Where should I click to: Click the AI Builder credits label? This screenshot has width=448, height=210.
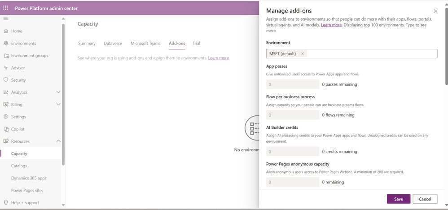tap(282, 127)
